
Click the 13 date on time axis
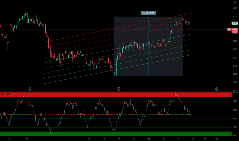pos(51,139)
